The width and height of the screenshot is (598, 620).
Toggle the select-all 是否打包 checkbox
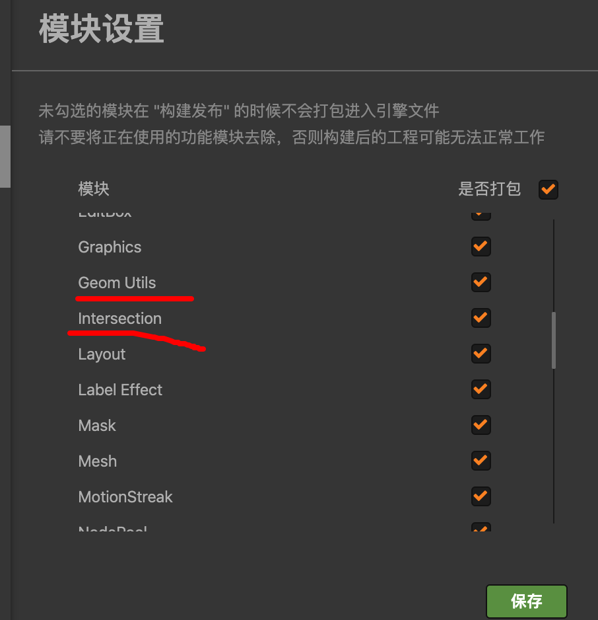pyautogui.click(x=548, y=190)
